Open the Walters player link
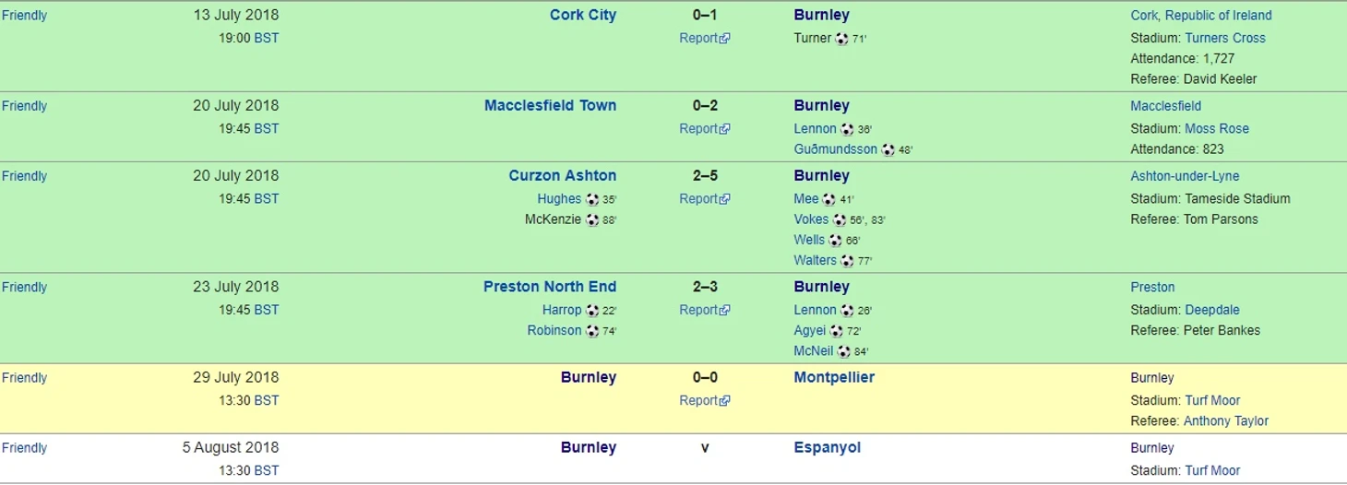Image resolution: width=1347 pixels, height=485 pixels. [x=815, y=261]
